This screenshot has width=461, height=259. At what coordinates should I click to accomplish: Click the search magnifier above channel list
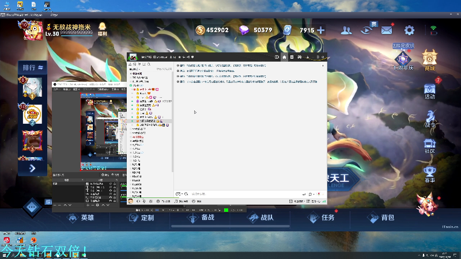pos(149,64)
